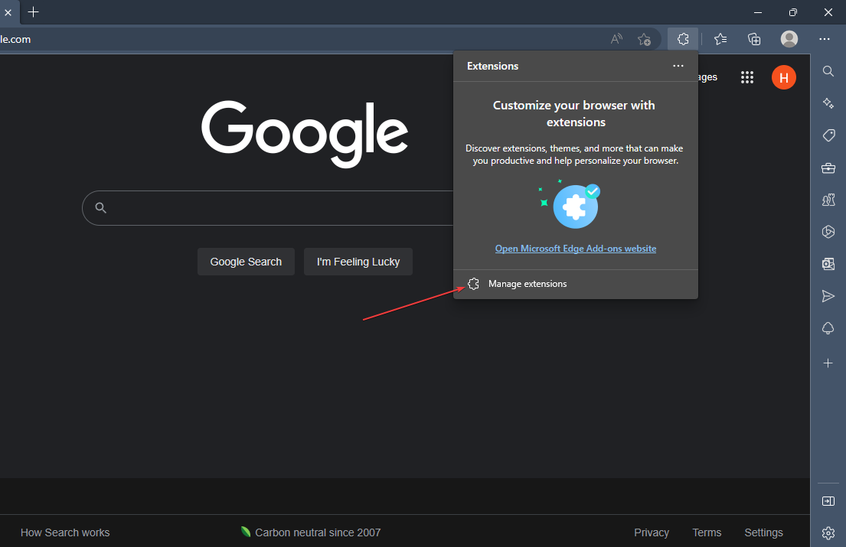Open the Favorites list icon
This screenshot has height=547, width=846.
pyautogui.click(x=720, y=39)
